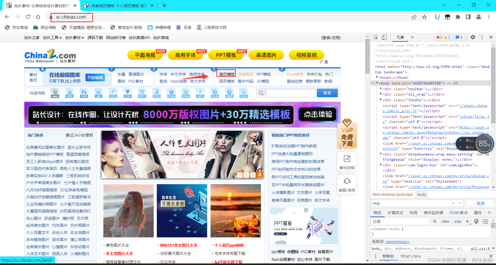The height and width of the screenshot is (265, 496).
Task: Show more style pane tabs chevron
Action: click(x=489, y=213)
